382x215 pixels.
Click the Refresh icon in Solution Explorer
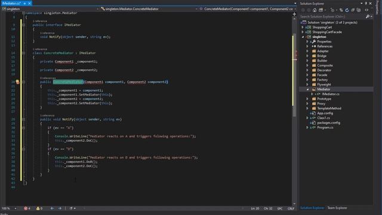click(x=347, y=10)
